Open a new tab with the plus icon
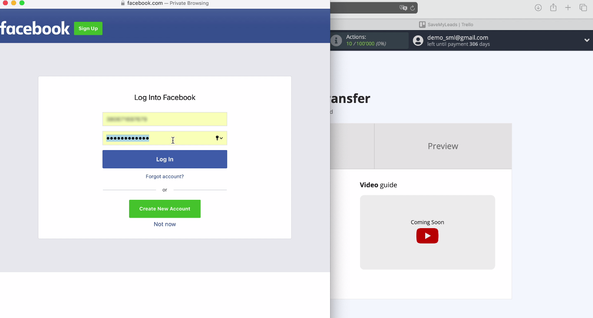 click(568, 7)
